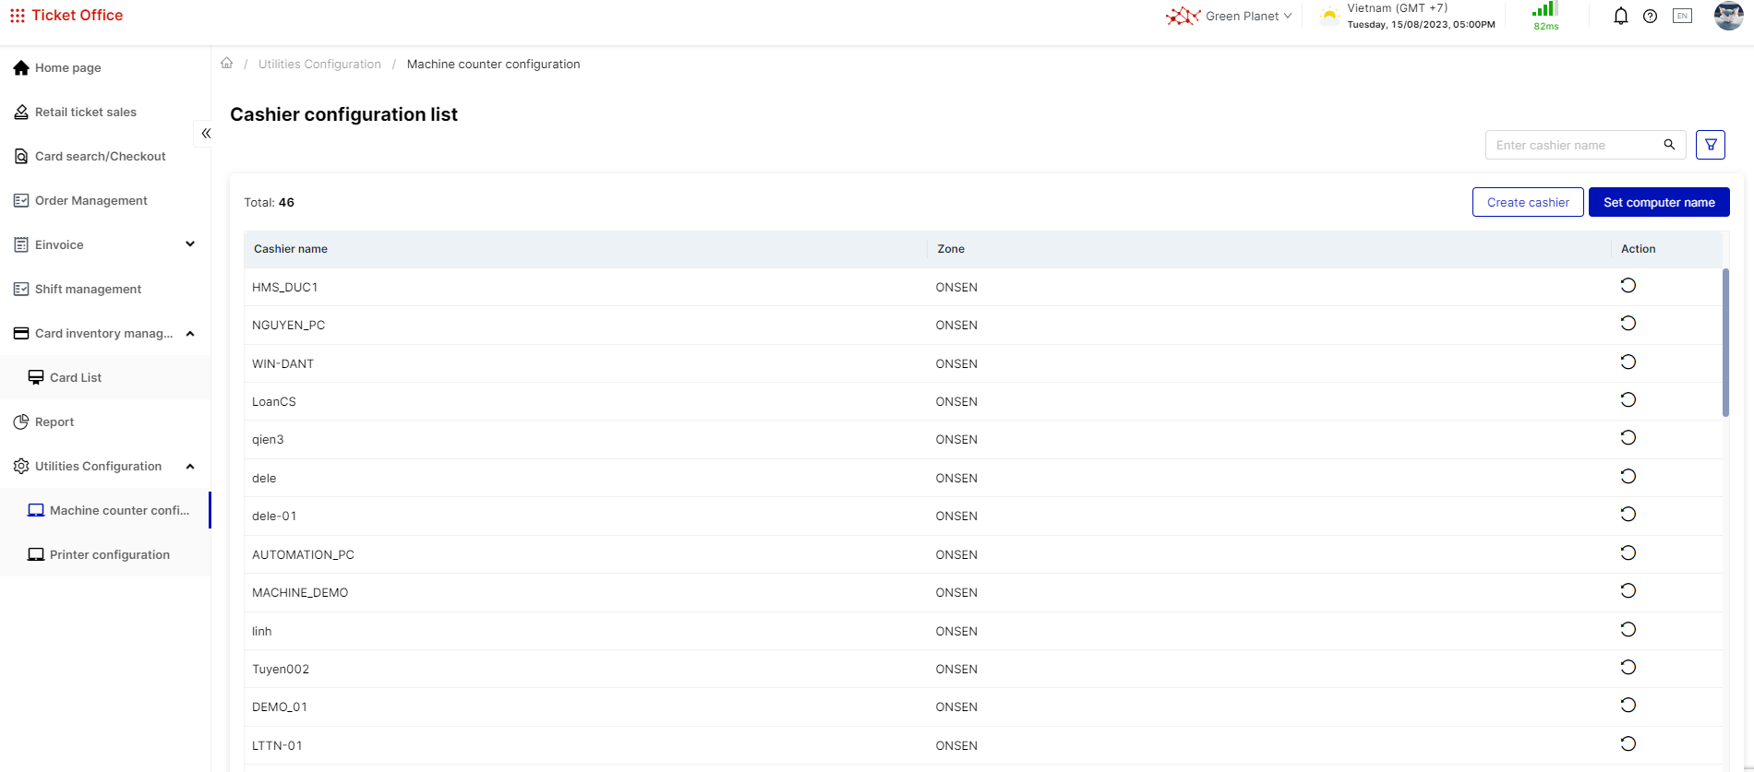Click the home breadcrumb icon
Image resolution: width=1754 pixels, height=772 pixels.
226,64
